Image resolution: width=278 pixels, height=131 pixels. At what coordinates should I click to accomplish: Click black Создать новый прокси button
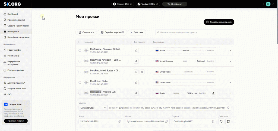tap(219, 22)
